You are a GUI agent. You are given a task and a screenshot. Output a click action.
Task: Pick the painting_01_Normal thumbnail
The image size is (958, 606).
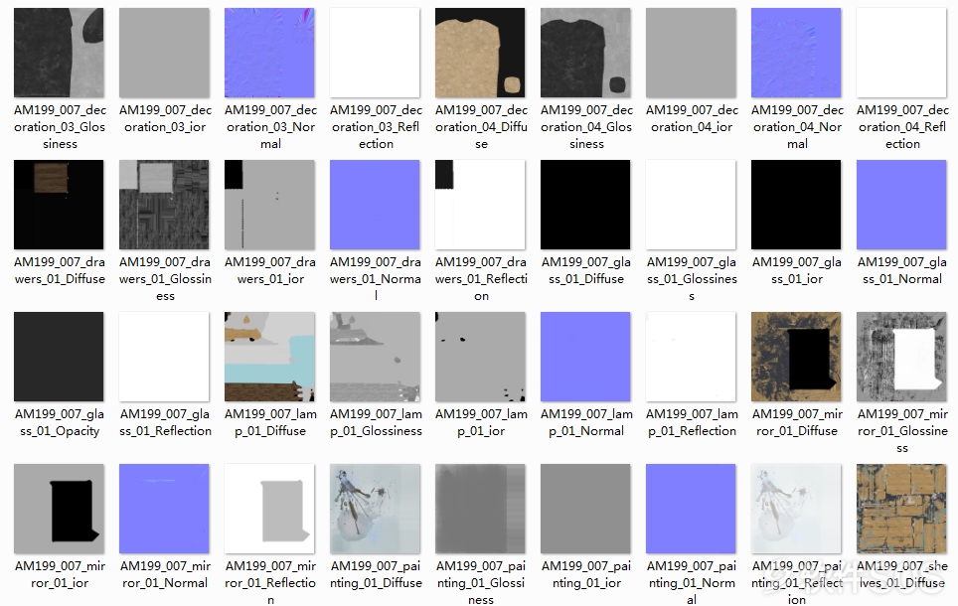[691, 509]
